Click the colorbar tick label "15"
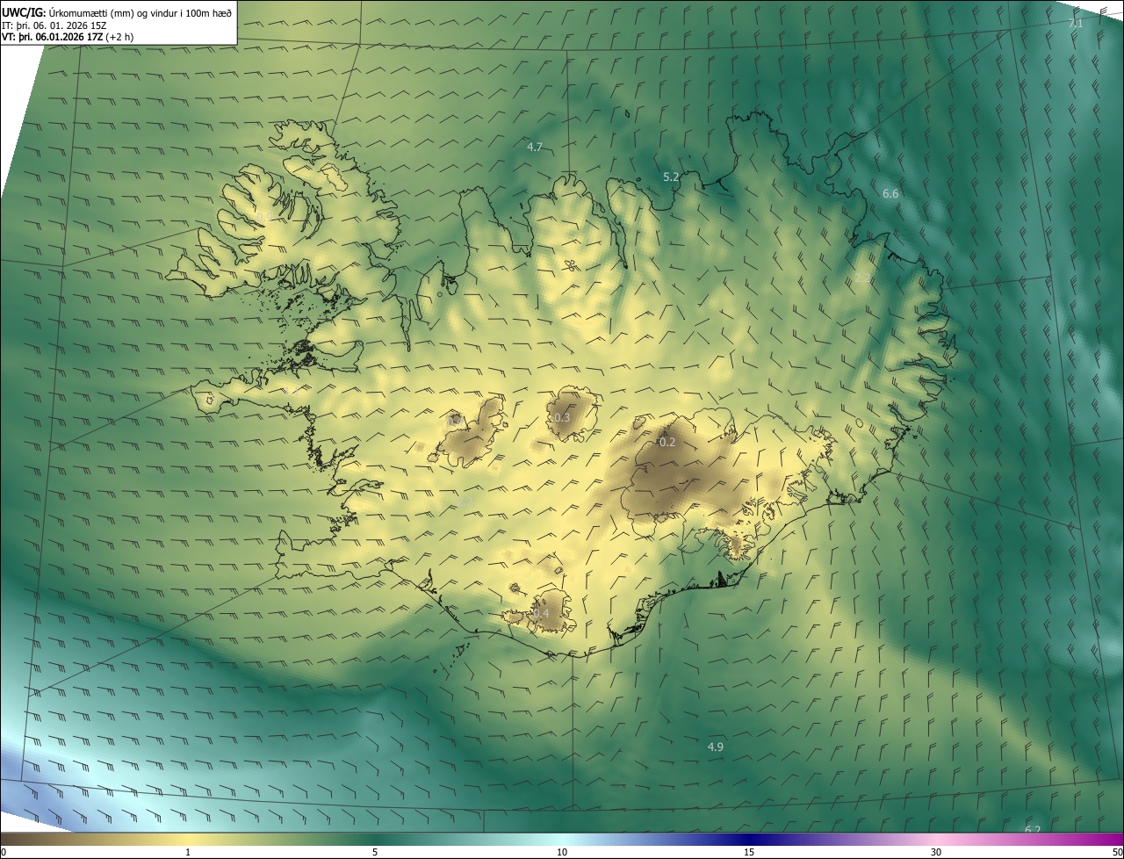Image resolution: width=1124 pixels, height=859 pixels. click(749, 852)
